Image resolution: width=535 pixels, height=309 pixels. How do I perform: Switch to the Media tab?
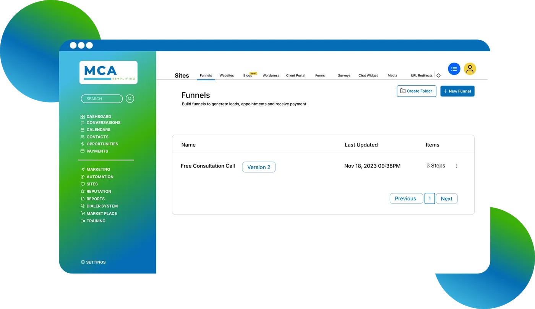[392, 76]
